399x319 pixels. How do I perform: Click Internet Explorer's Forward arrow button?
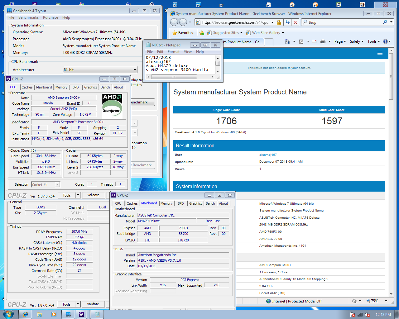click(x=183, y=22)
